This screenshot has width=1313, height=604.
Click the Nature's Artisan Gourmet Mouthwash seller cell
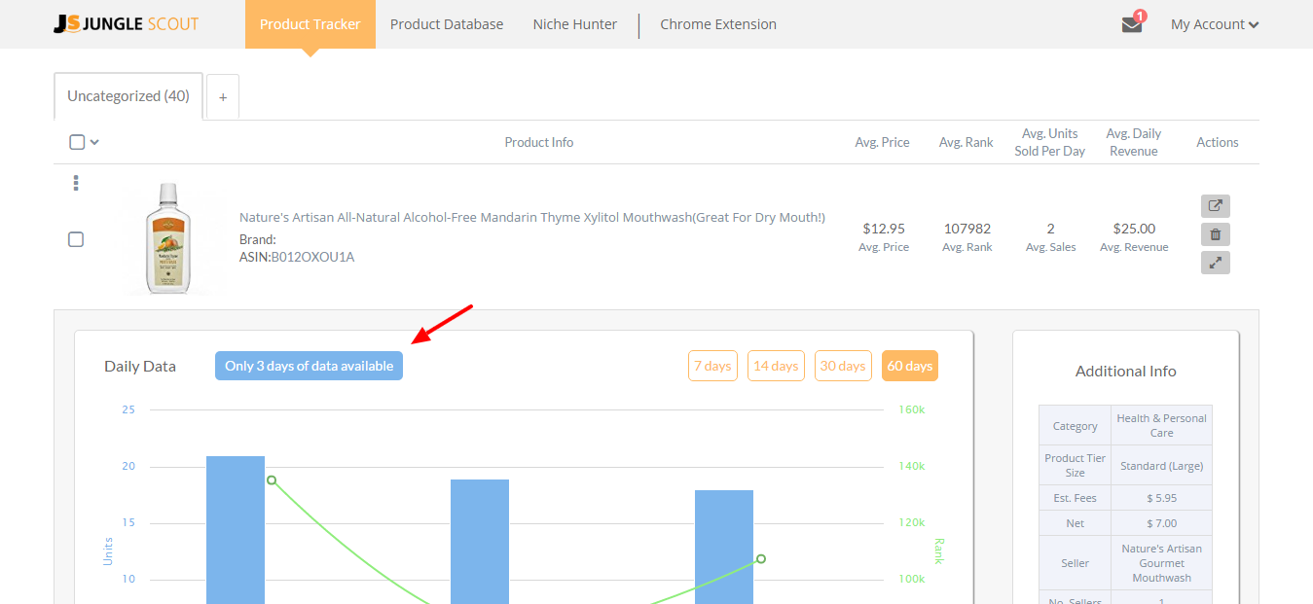click(1161, 563)
